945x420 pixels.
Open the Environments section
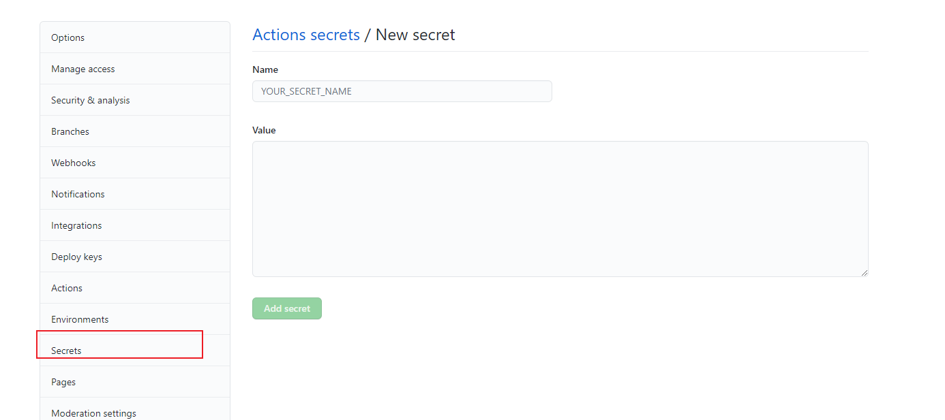pyautogui.click(x=80, y=319)
